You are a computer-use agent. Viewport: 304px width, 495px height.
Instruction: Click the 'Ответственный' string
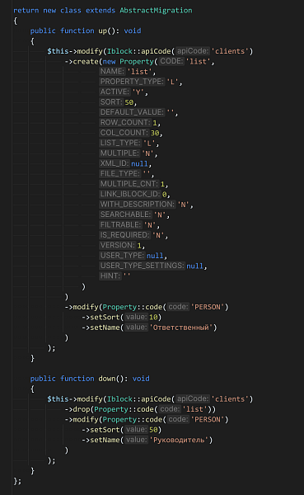point(180,328)
